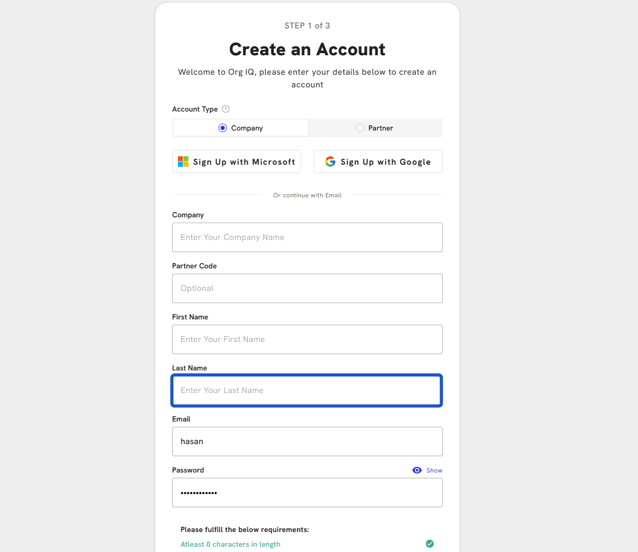Click the Email field containing "hasan"
Image resolution: width=638 pixels, height=552 pixels.
click(307, 441)
